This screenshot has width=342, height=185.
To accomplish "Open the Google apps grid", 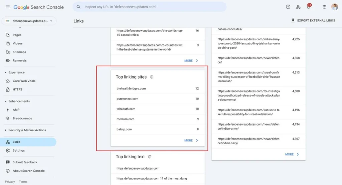I will [x=324, y=7].
